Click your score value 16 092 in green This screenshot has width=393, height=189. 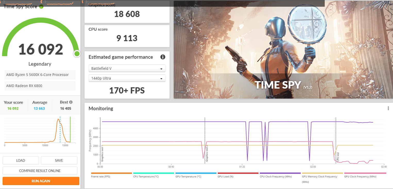[x=13, y=108]
